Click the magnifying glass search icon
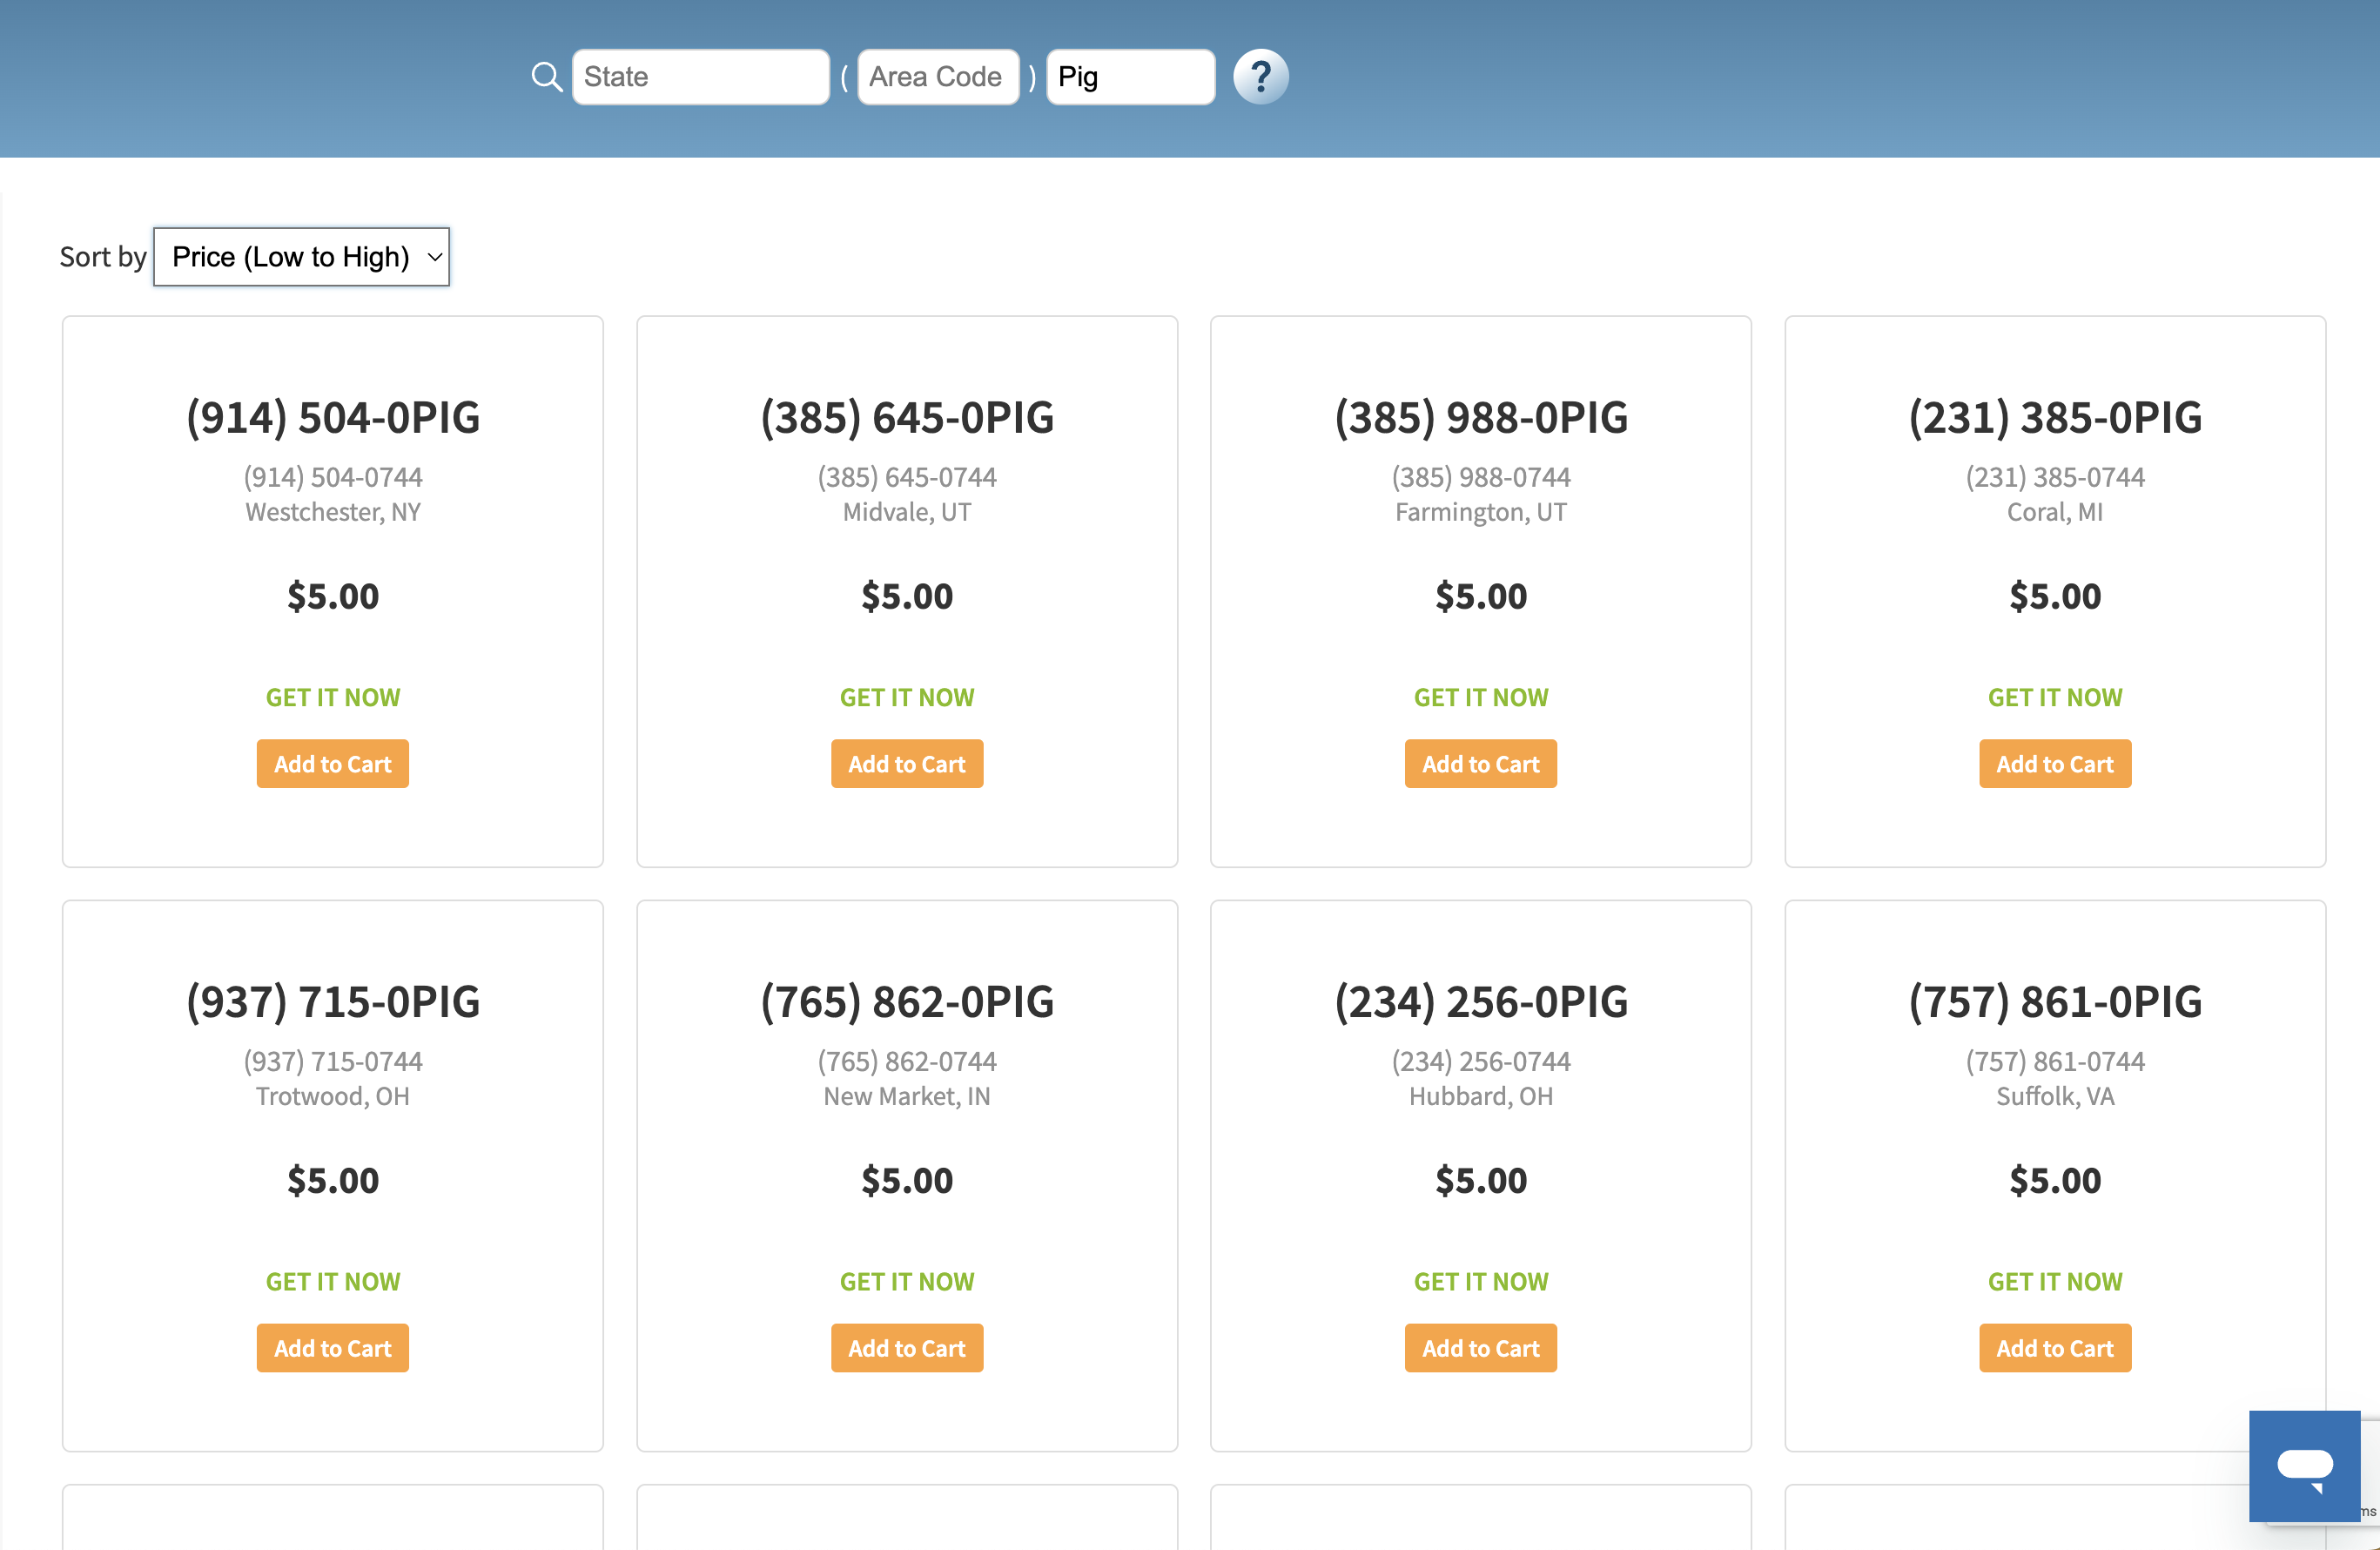Screen dimensions: 2380x1550 tap(546, 77)
